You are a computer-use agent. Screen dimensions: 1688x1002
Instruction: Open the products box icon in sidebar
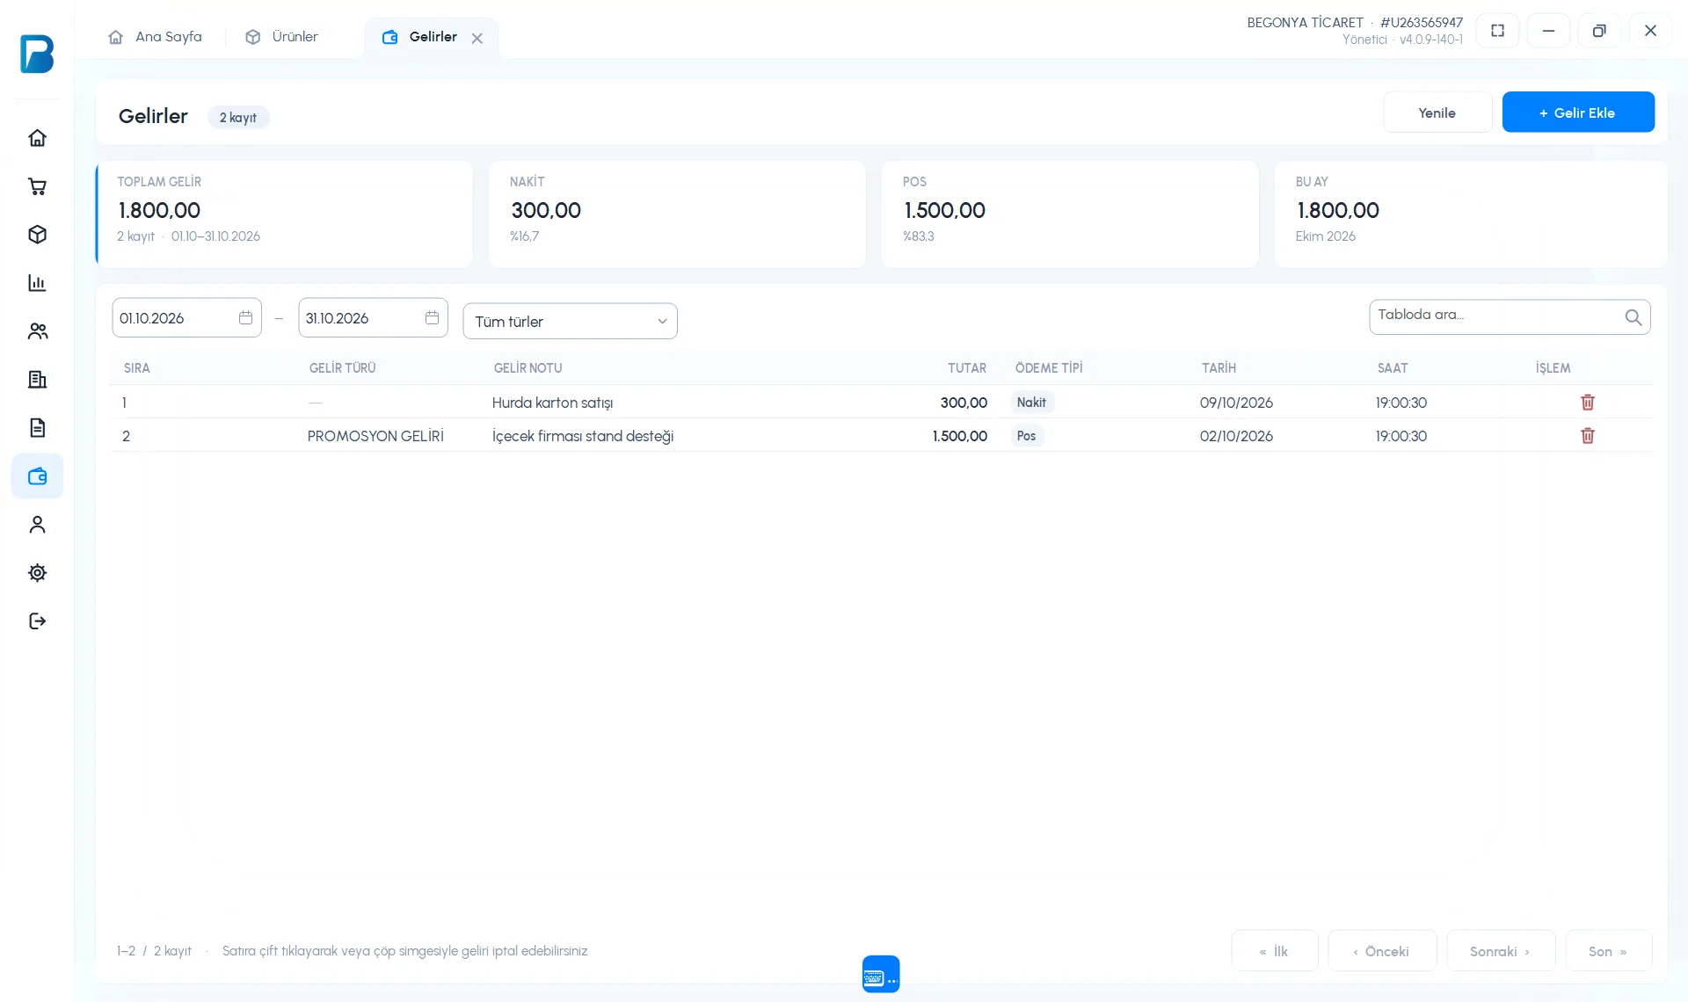pyautogui.click(x=37, y=235)
